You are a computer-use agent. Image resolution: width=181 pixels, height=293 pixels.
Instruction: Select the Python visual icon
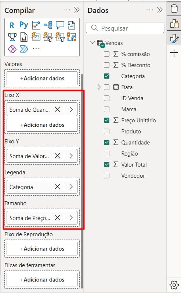click(24, 25)
